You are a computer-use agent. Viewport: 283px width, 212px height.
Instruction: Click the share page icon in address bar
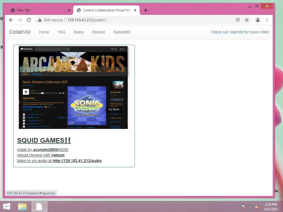(x=238, y=20)
